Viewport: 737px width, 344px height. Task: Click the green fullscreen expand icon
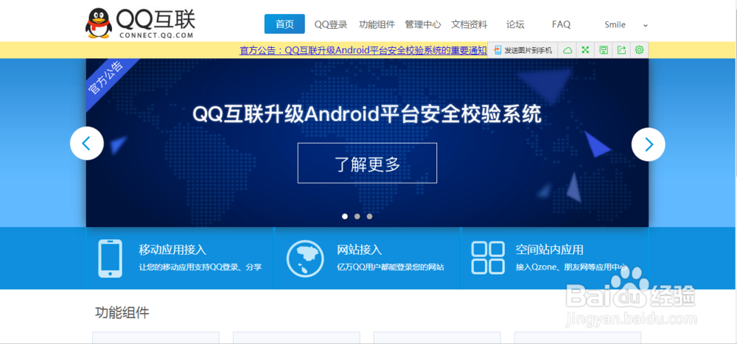pyautogui.click(x=585, y=50)
